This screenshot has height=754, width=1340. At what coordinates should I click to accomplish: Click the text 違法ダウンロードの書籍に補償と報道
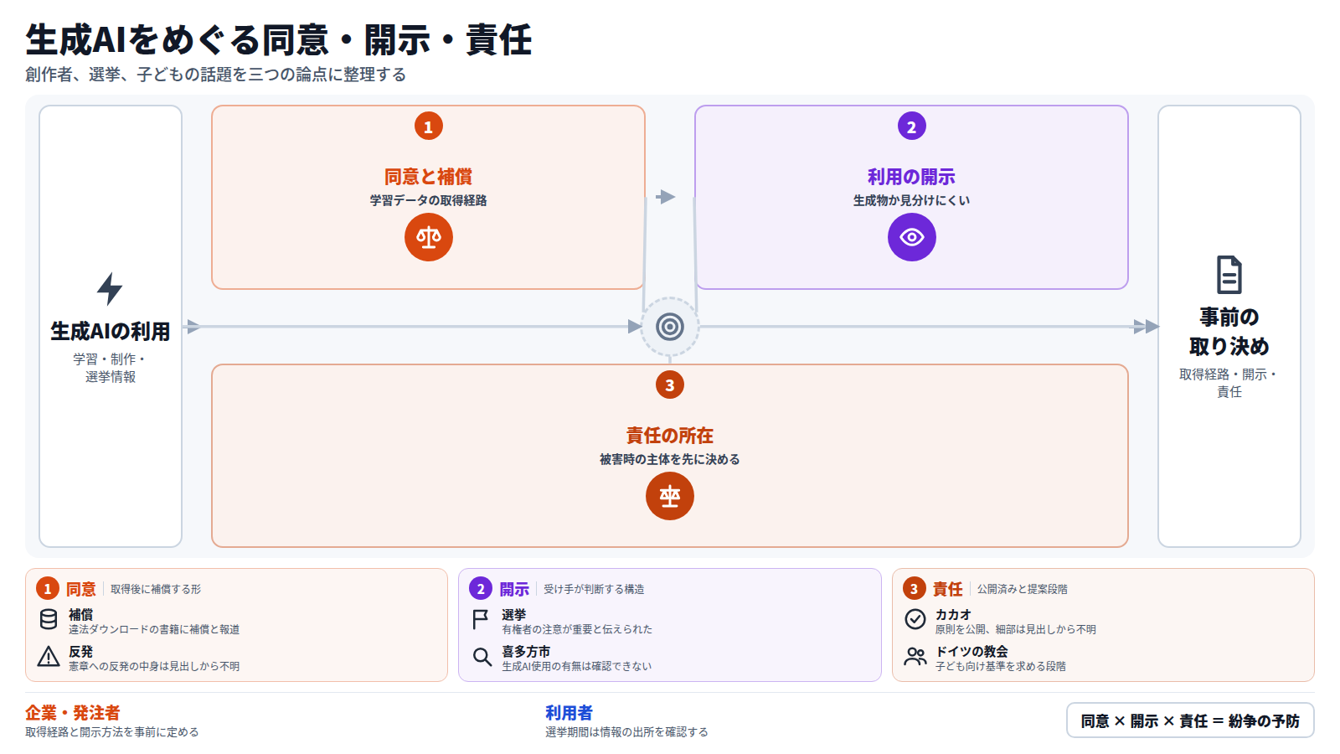[154, 629]
